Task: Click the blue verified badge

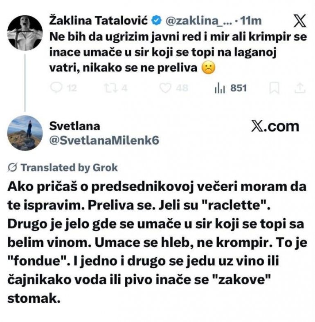Action: coord(156,21)
